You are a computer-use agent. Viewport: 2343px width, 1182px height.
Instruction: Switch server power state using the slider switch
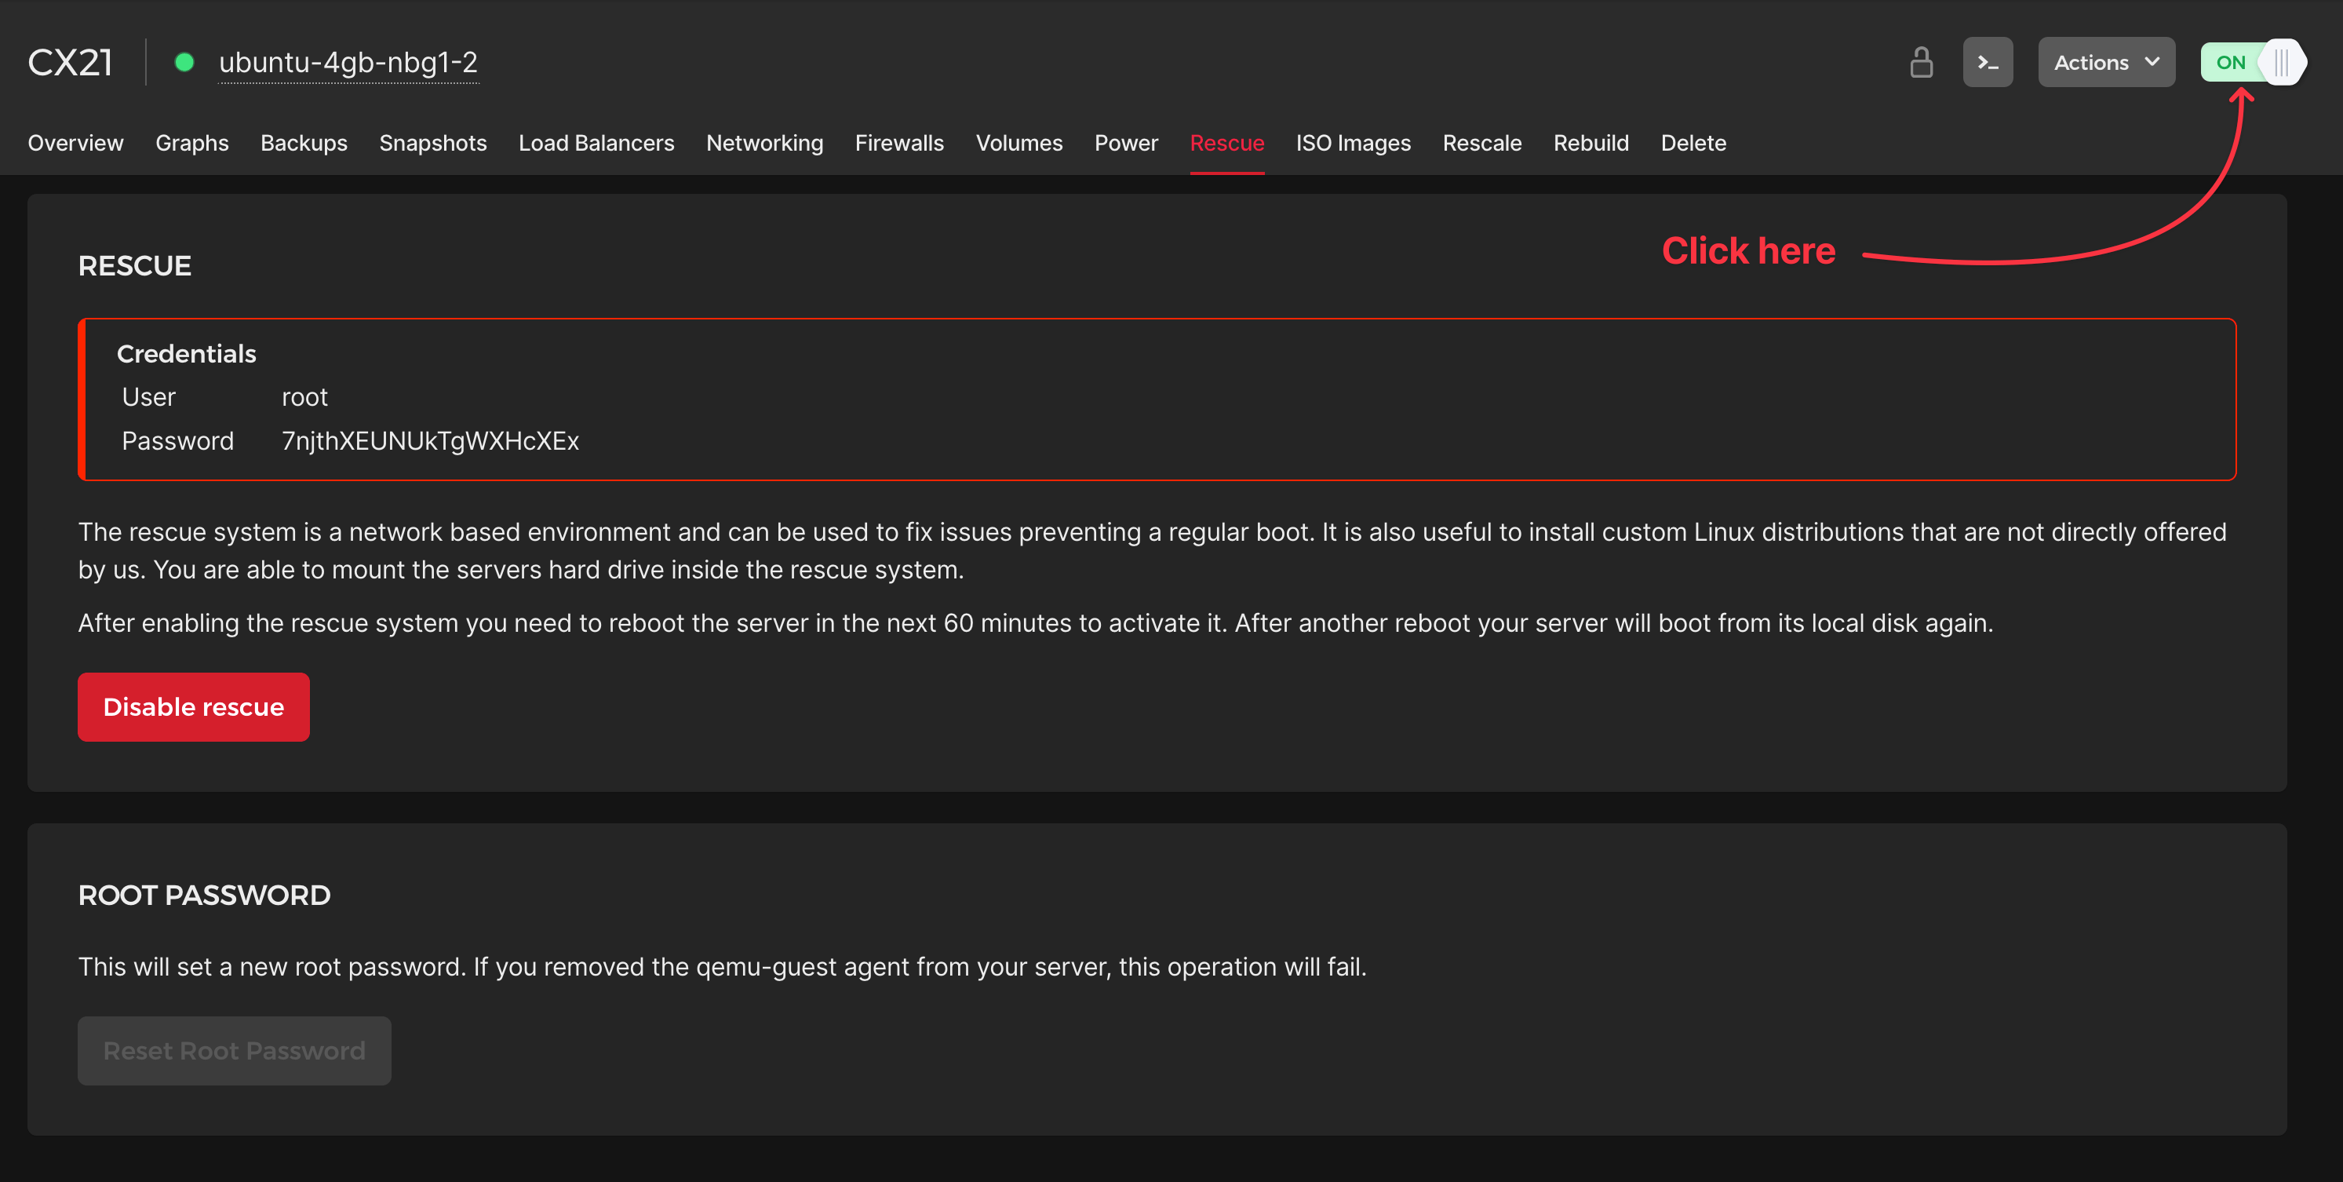2281,62
